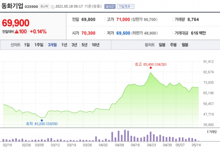Switch to 일봉 daily candle chart

point(162,45)
